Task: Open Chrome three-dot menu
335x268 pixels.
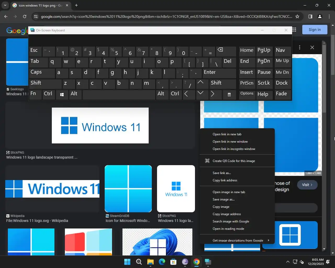Action: (x=329, y=16)
